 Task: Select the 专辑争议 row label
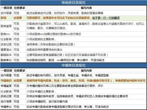[x=6, y=107]
